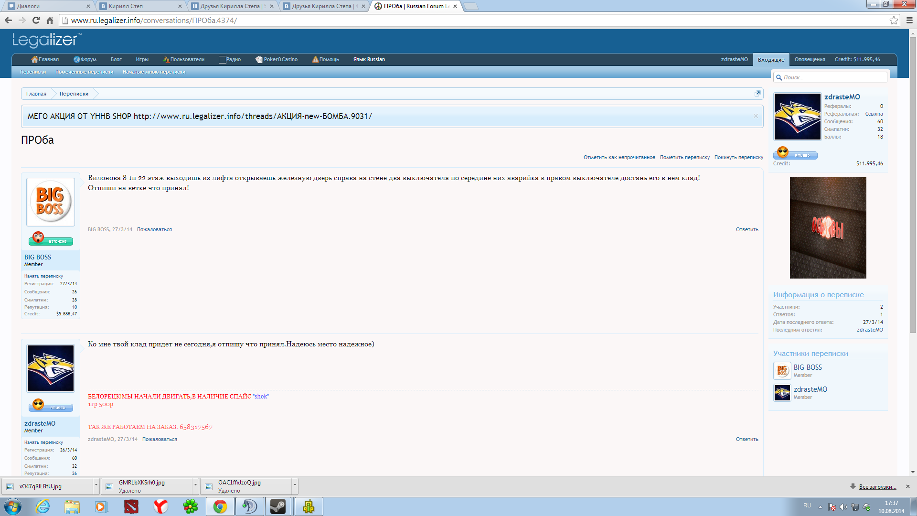Dismiss the МЕГО АКЦИЯ notice
The width and height of the screenshot is (917, 516).
tap(756, 116)
